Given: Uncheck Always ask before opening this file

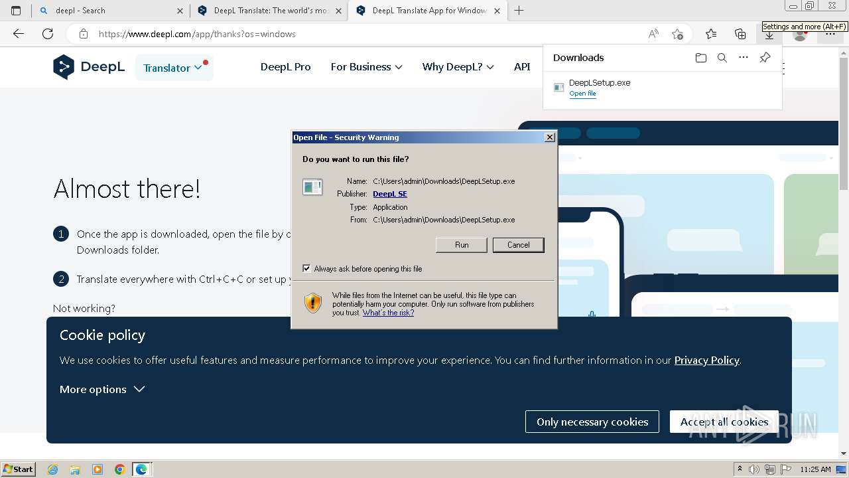Looking at the screenshot, I should (x=306, y=269).
